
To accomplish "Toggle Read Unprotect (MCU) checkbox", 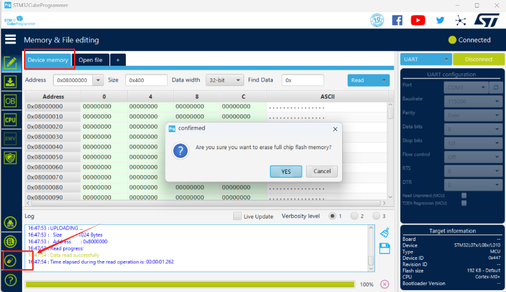I will [464, 195].
